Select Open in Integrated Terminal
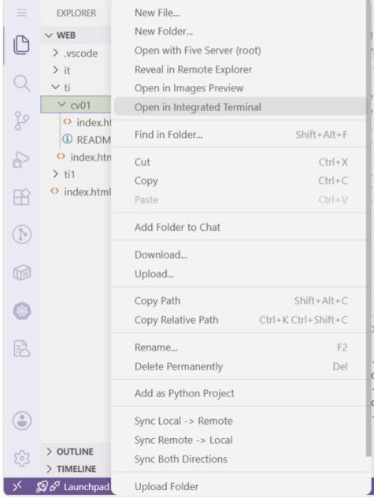The width and height of the screenshot is (374, 498). click(x=239, y=107)
